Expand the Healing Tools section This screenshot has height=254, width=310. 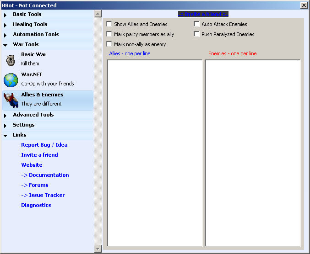click(x=30, y=25)
